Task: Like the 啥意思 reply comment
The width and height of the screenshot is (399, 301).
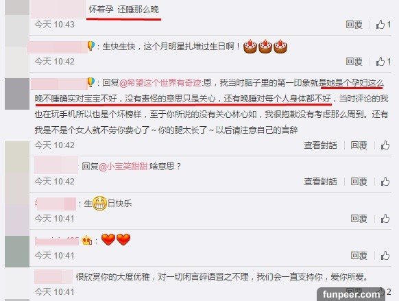Action: pyautogui.click(x=385, y=182)
